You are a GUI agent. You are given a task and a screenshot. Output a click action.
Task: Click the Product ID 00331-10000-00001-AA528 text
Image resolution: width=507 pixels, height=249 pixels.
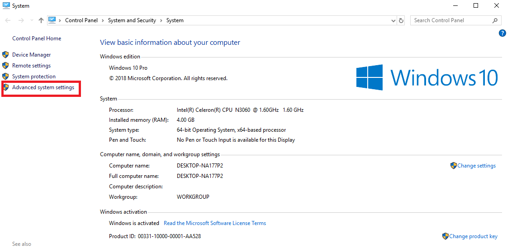pos(155,236)
